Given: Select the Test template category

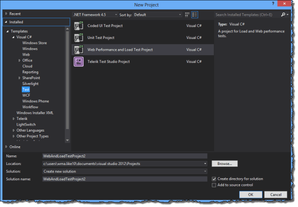Looking at the screenshot, I should coord(26,90).
